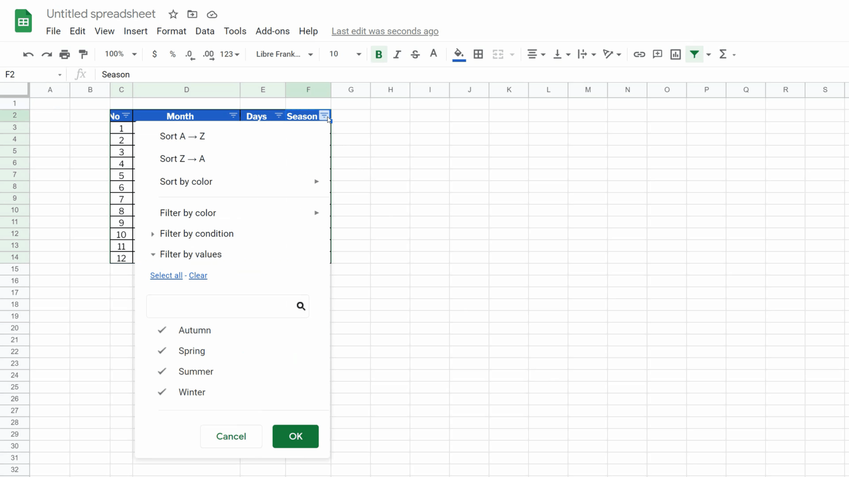
Task: Open the font size dropdown
Action: (358, 54)
